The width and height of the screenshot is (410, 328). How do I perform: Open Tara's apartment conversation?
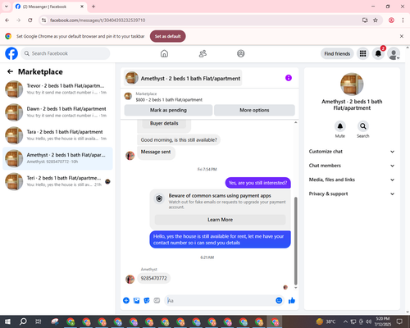[x=57, y=135]
